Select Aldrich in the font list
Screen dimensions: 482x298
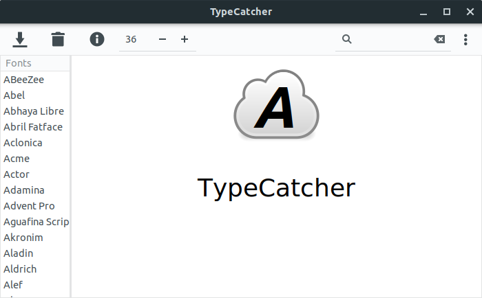coord(35,269)
